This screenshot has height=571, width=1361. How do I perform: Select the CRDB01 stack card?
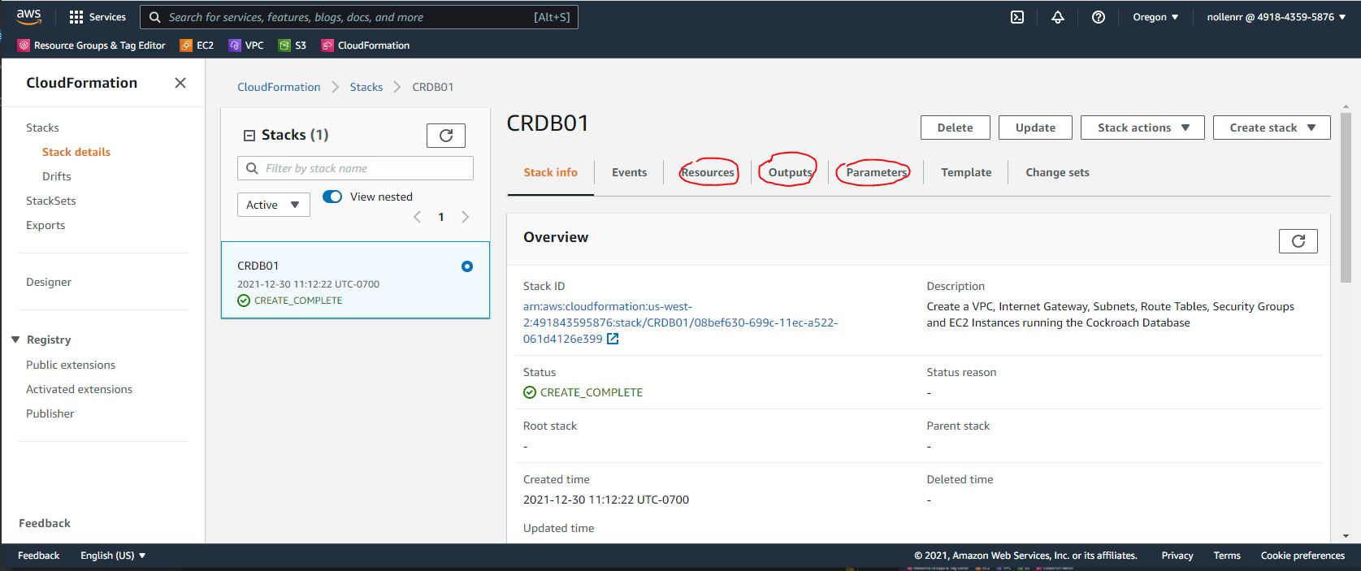click(x=355, y=280)
